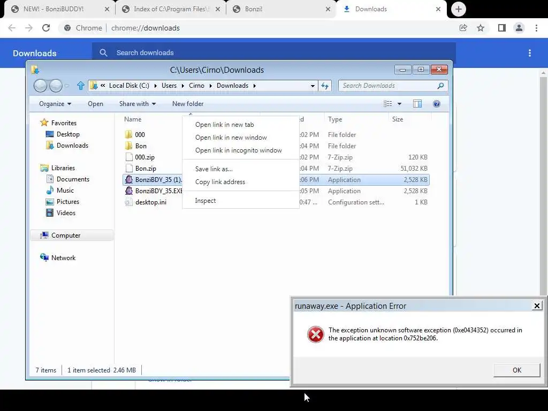Bookmark this page with the star icon
Image resolution: width=548 pixels, height=411 pixels.
click(481, 28)
